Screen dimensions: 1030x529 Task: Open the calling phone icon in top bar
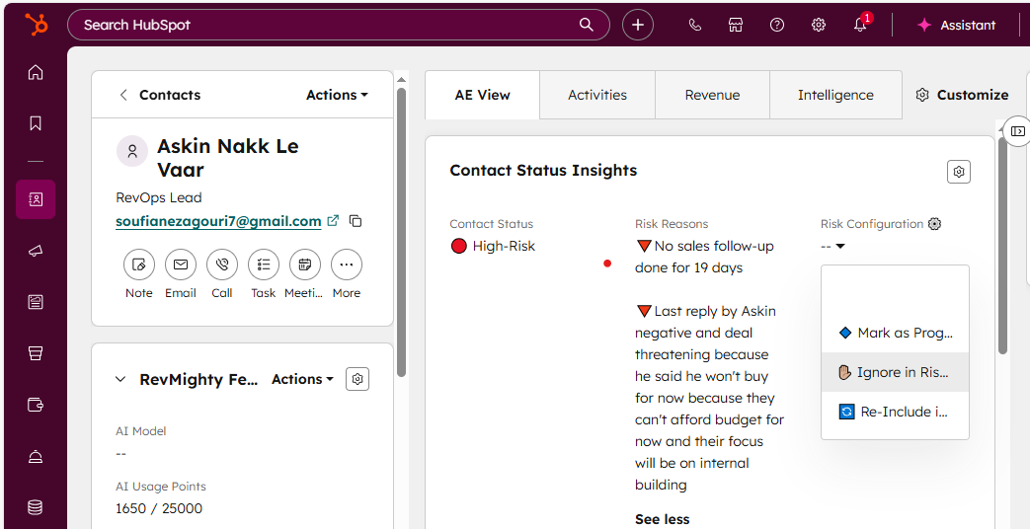click(694, 25)
